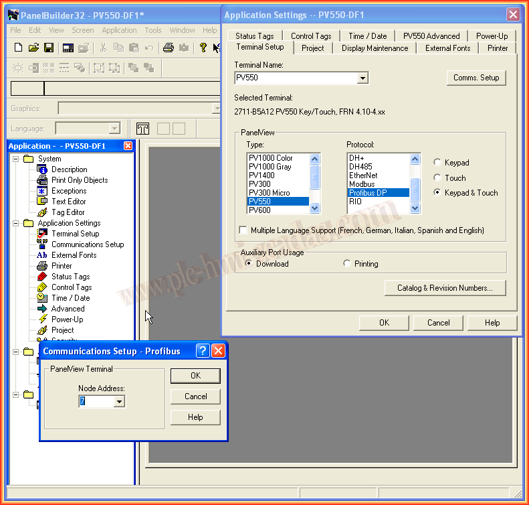Image resolution: width=529 pixels, height=505 pixels.
Task: Click Catalog & Revision Numbers button
Action: pos(445,288)
